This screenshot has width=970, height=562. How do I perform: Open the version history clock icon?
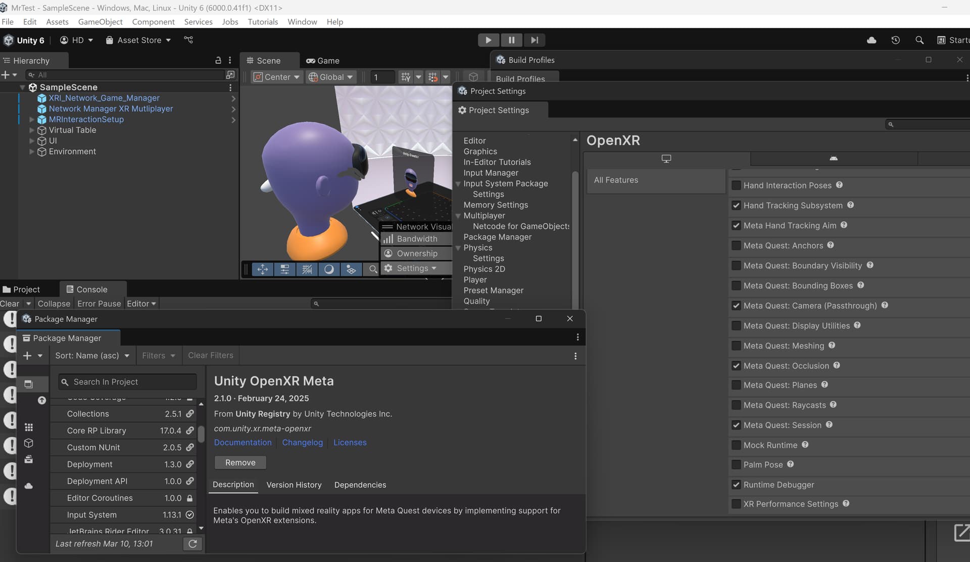click(x=895, y=40)
